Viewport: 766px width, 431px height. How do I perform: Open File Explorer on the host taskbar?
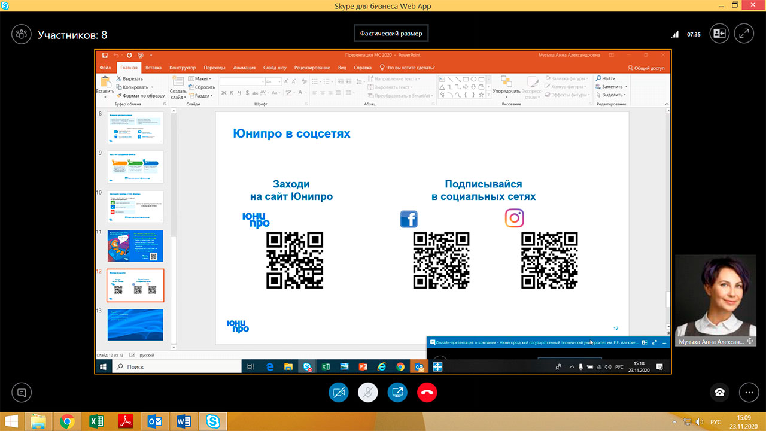pos(39,421)
